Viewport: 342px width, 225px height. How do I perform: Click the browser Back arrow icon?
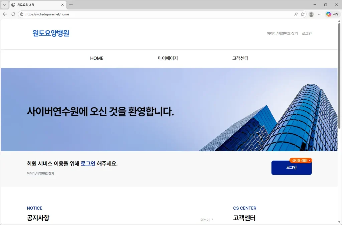click(x=4, y=14)
